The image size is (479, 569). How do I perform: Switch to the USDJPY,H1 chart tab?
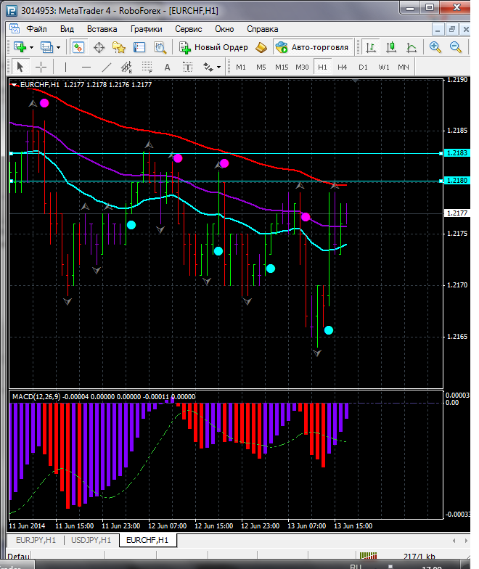pos(91,540)
